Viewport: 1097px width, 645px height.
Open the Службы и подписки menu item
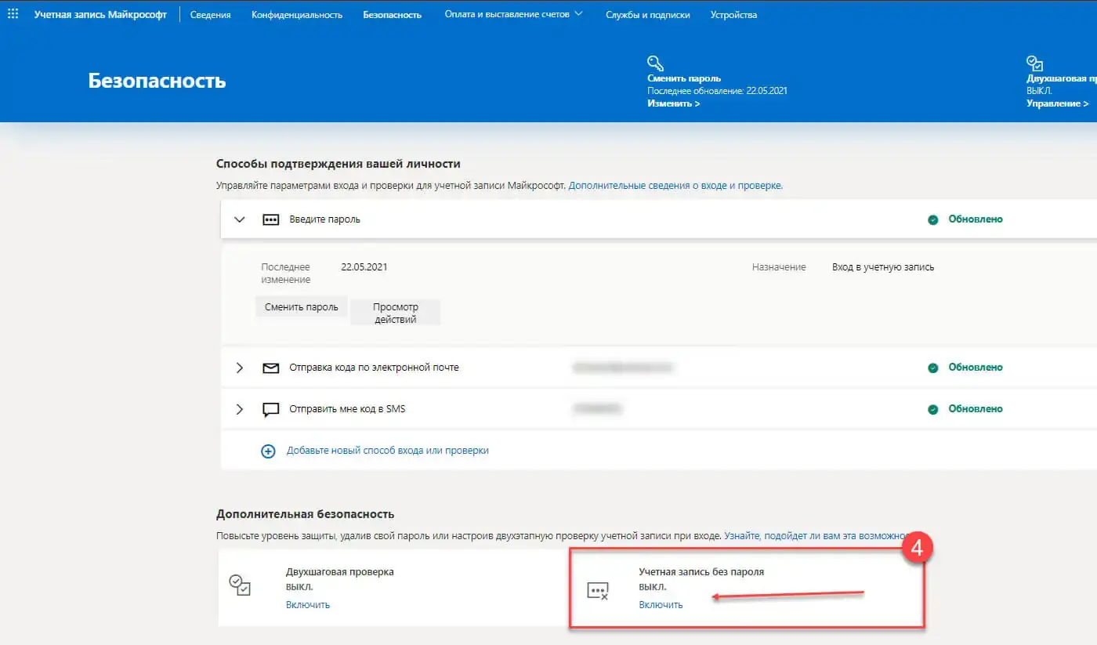click(647, 15)
